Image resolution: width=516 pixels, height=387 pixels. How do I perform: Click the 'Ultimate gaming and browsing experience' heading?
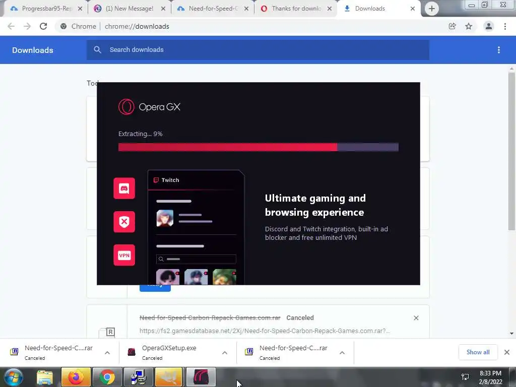point(315,205)
